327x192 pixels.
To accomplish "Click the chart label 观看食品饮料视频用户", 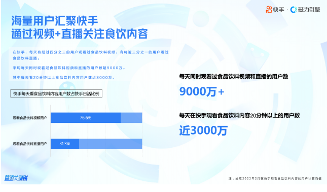I will point(30,118).
